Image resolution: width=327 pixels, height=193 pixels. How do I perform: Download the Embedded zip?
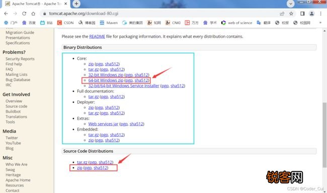(x=91, y=140)
